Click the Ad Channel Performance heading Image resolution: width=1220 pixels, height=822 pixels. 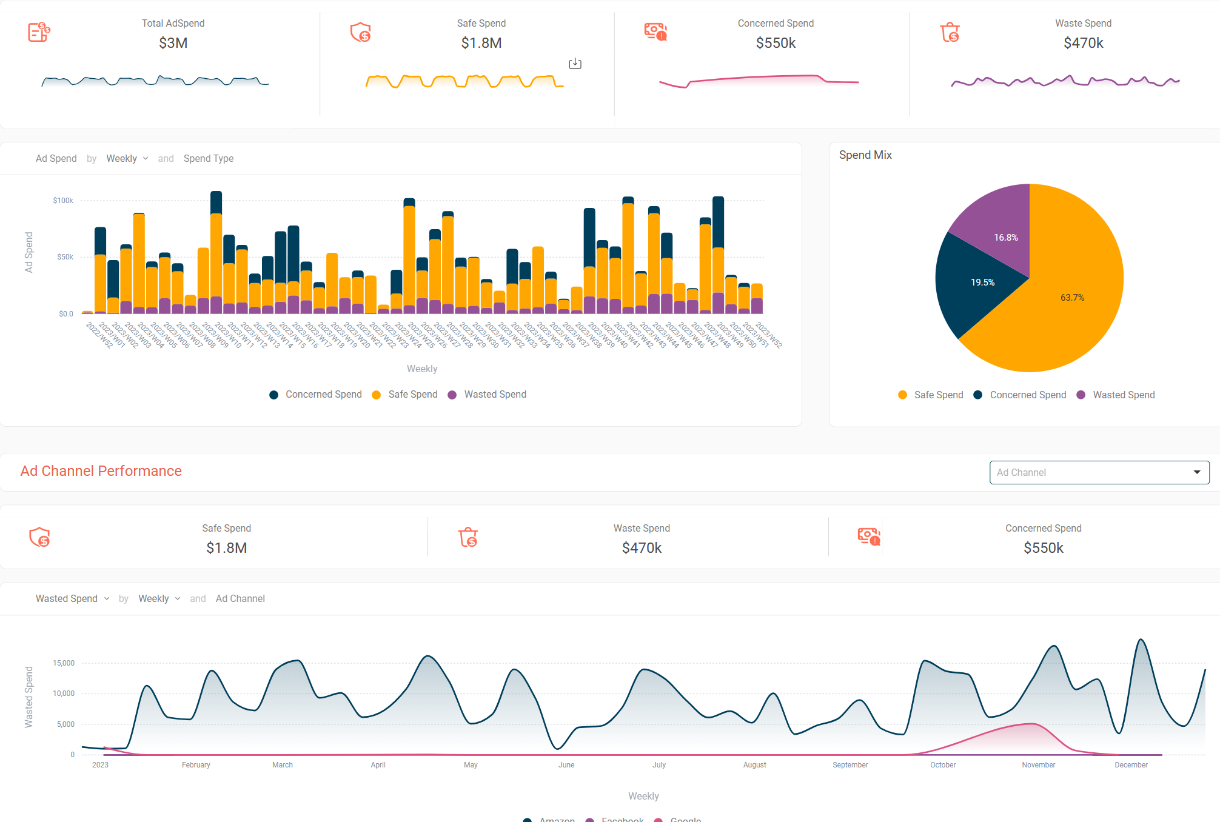point(101,471)
